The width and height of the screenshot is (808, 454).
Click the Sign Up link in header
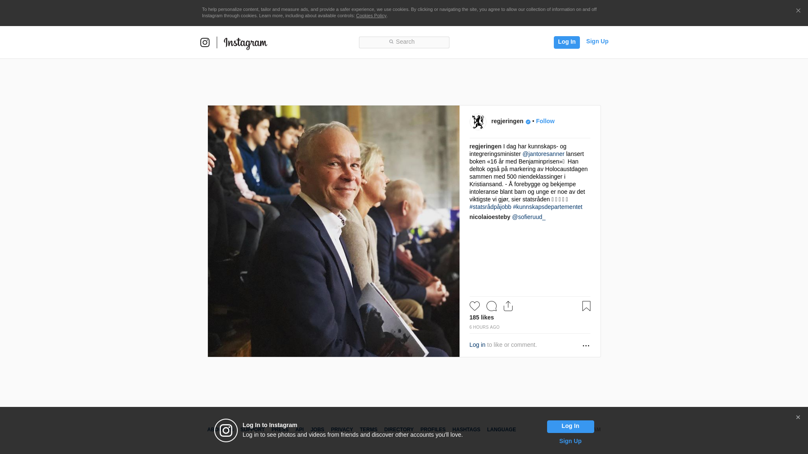[x=597, y=41]
